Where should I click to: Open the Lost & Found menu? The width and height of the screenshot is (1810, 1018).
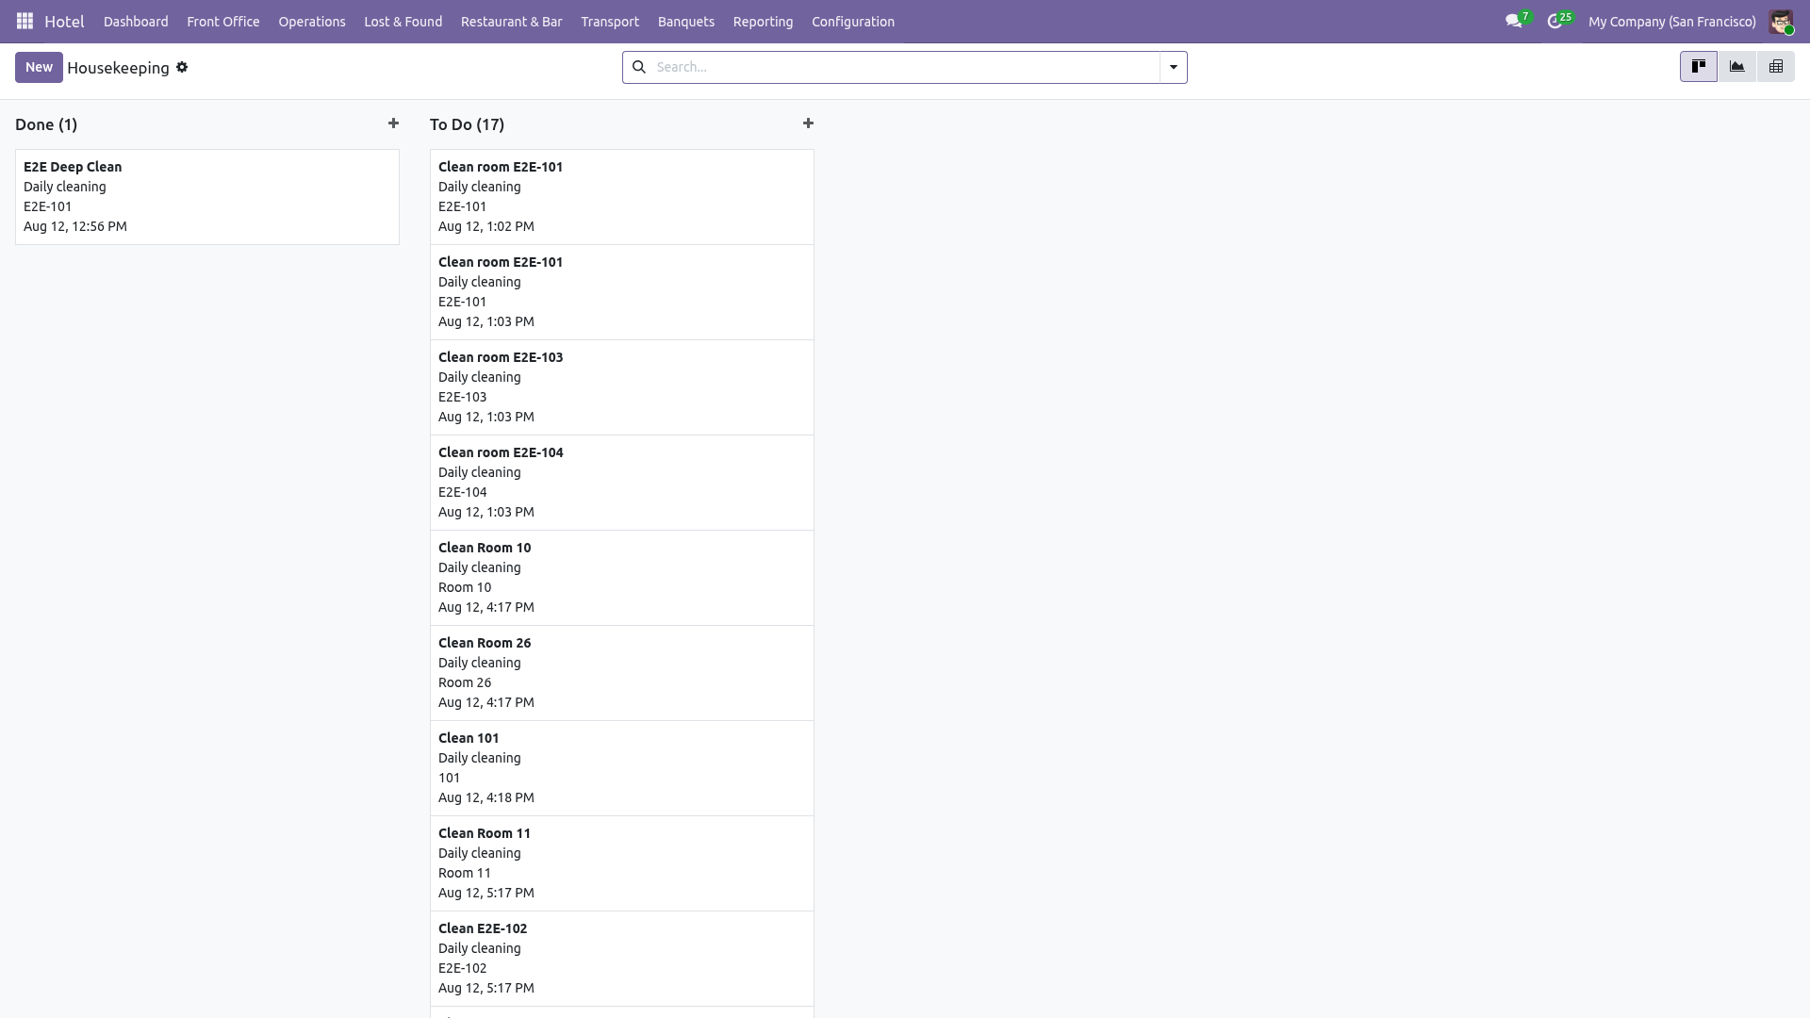(x=403, y=22)
